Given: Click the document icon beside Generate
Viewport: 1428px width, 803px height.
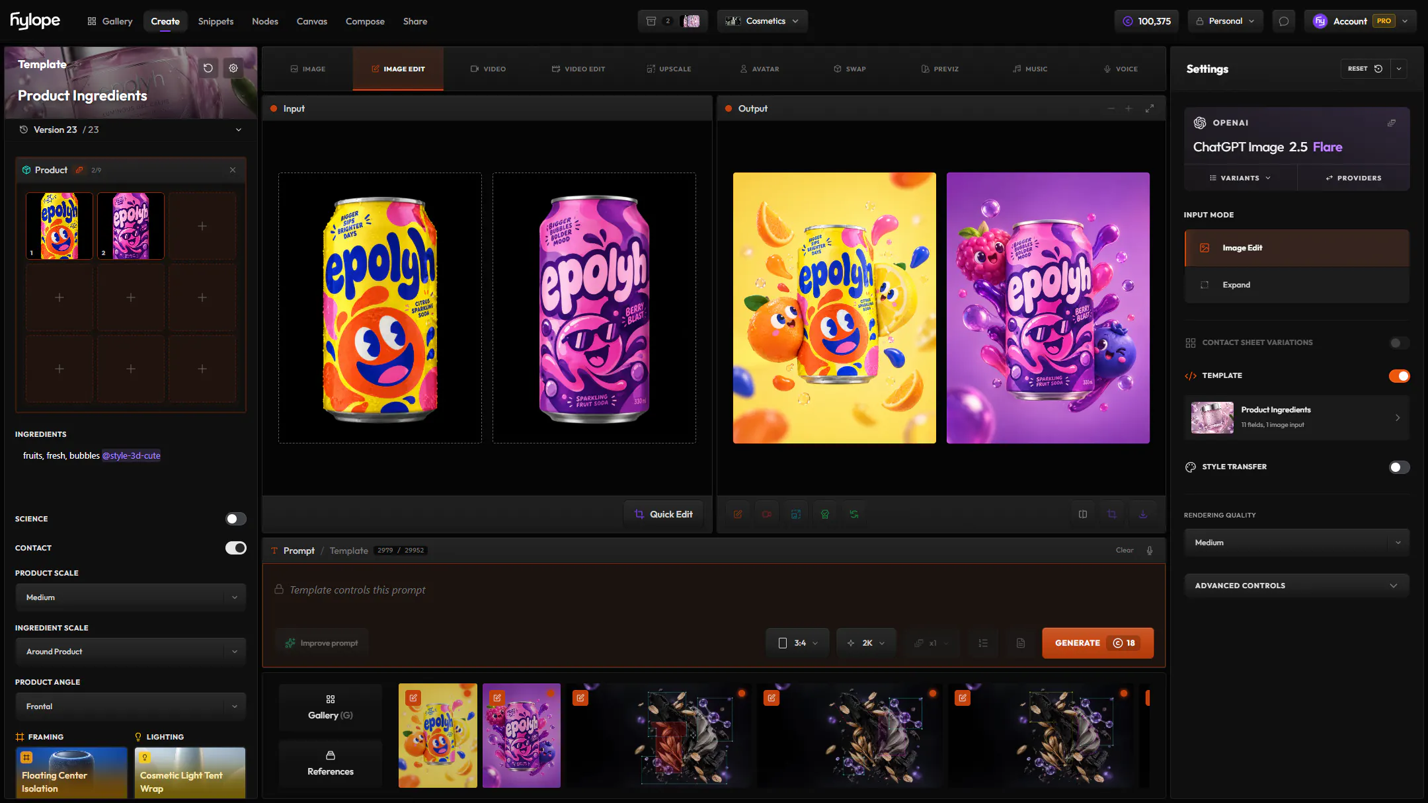Looking at the screenshot, I should tap(1021, 643).
